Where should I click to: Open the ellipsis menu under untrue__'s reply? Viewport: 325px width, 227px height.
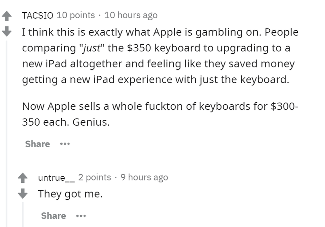81,216
